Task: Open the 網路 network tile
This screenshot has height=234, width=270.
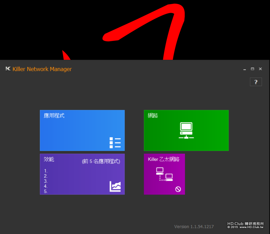Action: coord(186,130)
